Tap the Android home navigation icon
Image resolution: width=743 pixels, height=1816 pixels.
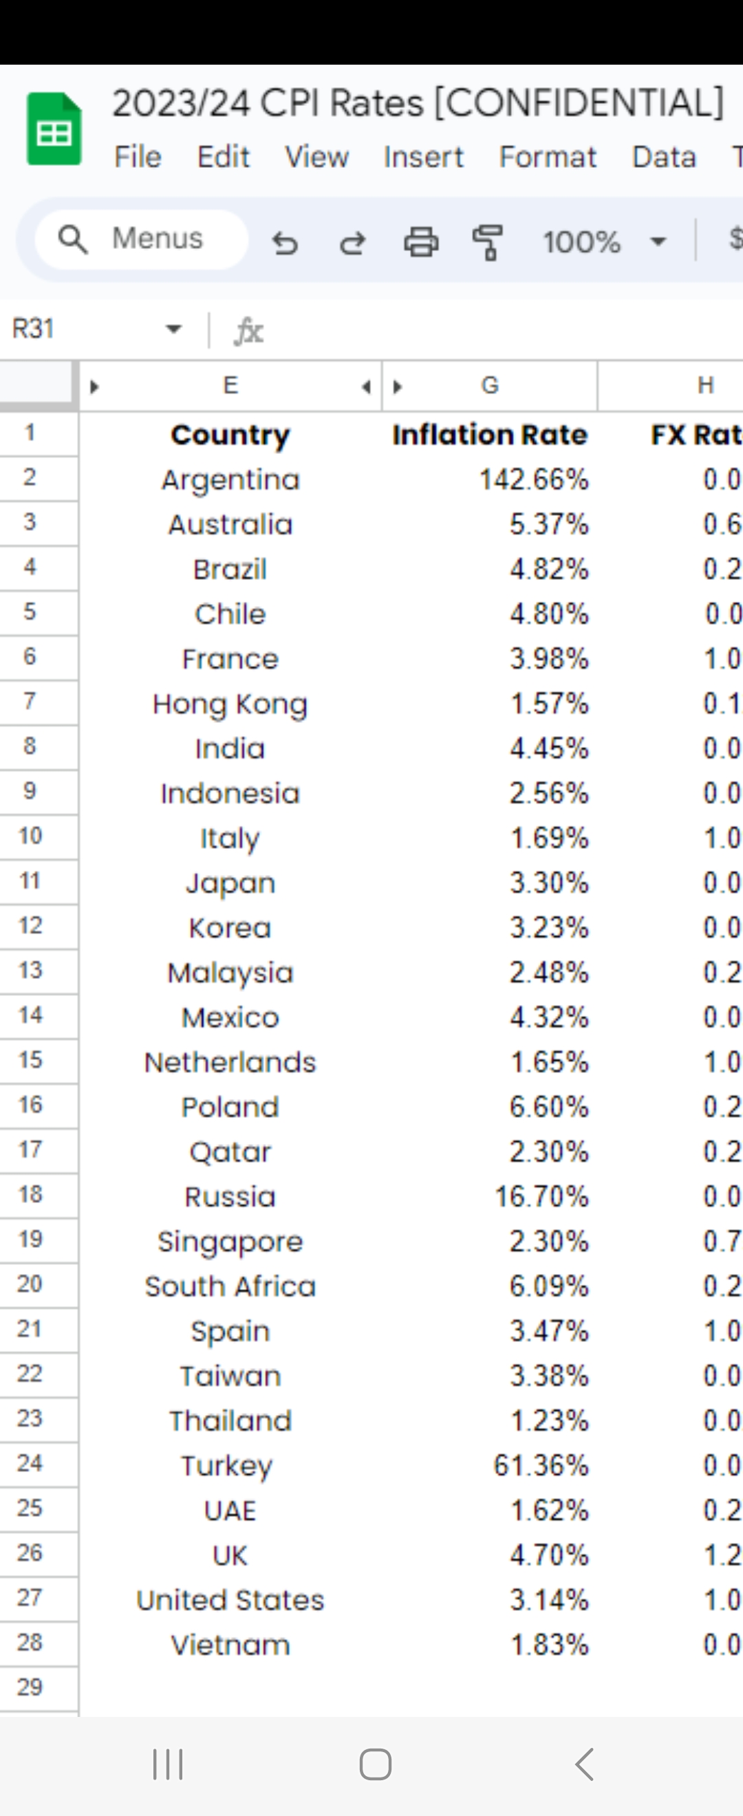pyautogui.click(x=375, y=1764)
